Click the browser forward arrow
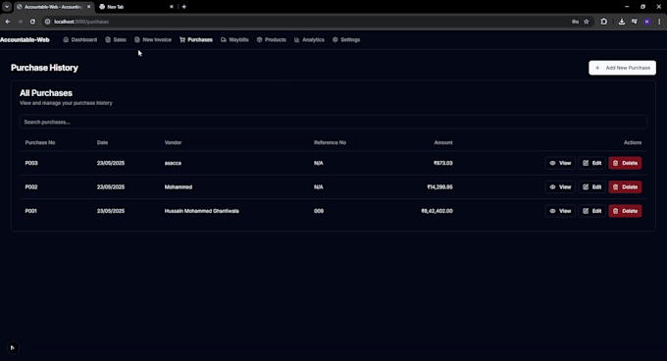Screen dimensions: 667x361 [20, 22]
